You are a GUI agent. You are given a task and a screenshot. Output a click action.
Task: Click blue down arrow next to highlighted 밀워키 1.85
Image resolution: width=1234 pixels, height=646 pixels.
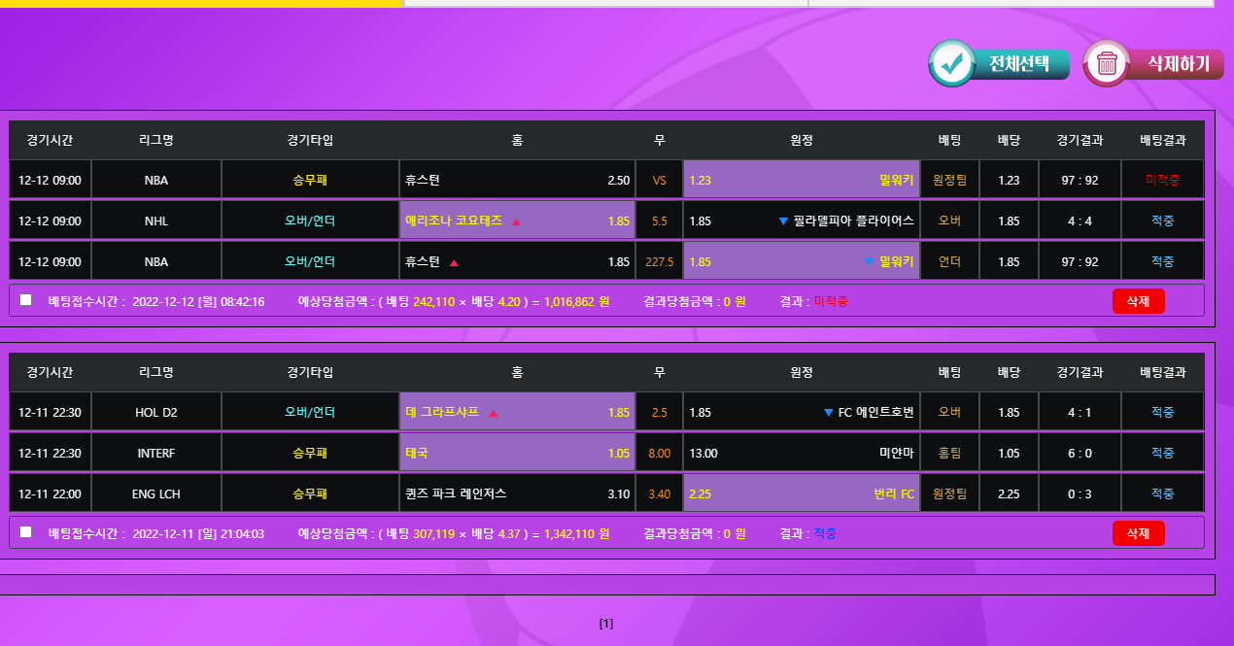(x=869, y=262)
